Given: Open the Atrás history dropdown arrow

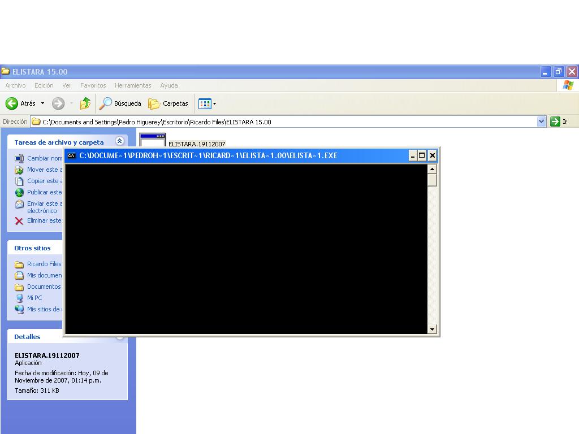Looking at the screenshot, I should coord(42,103).
